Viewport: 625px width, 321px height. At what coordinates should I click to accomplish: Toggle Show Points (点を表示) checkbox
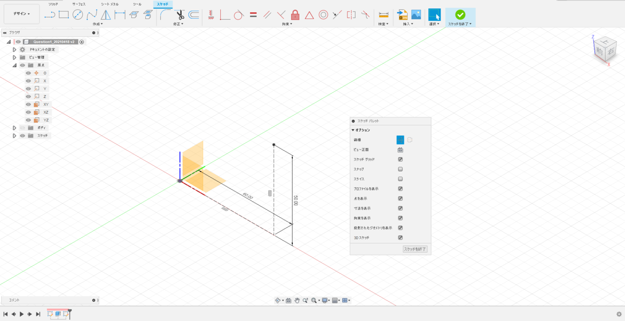tap(401, 199)
